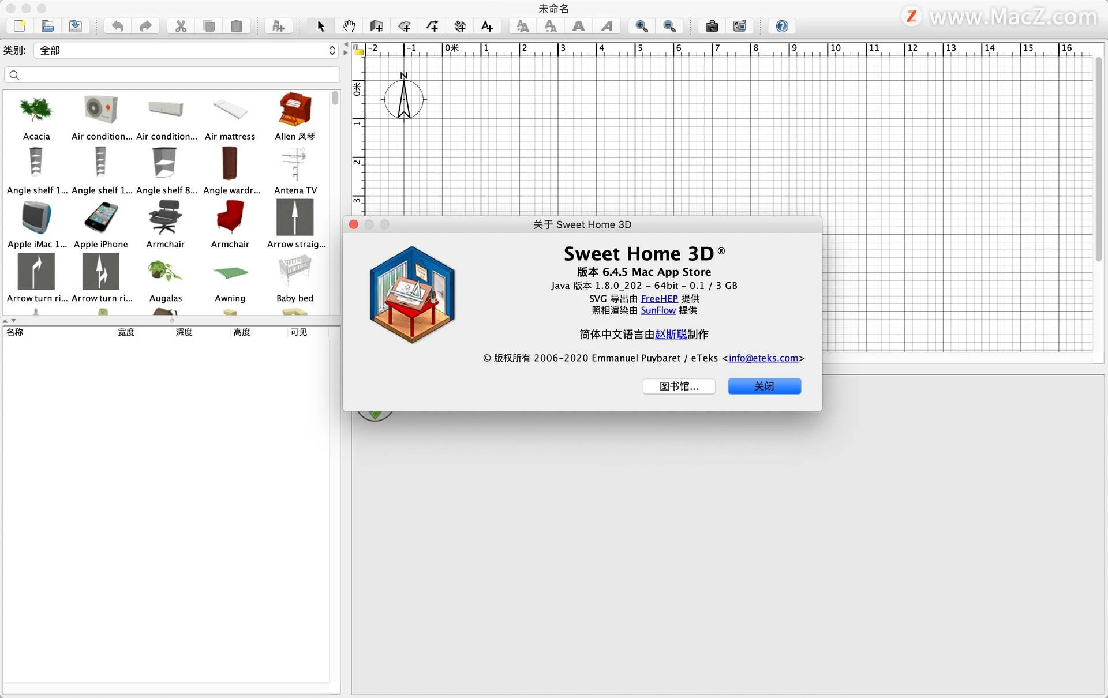
Task: Sort furniture list by 宽度 column
Action: click(x=143, y=332)
